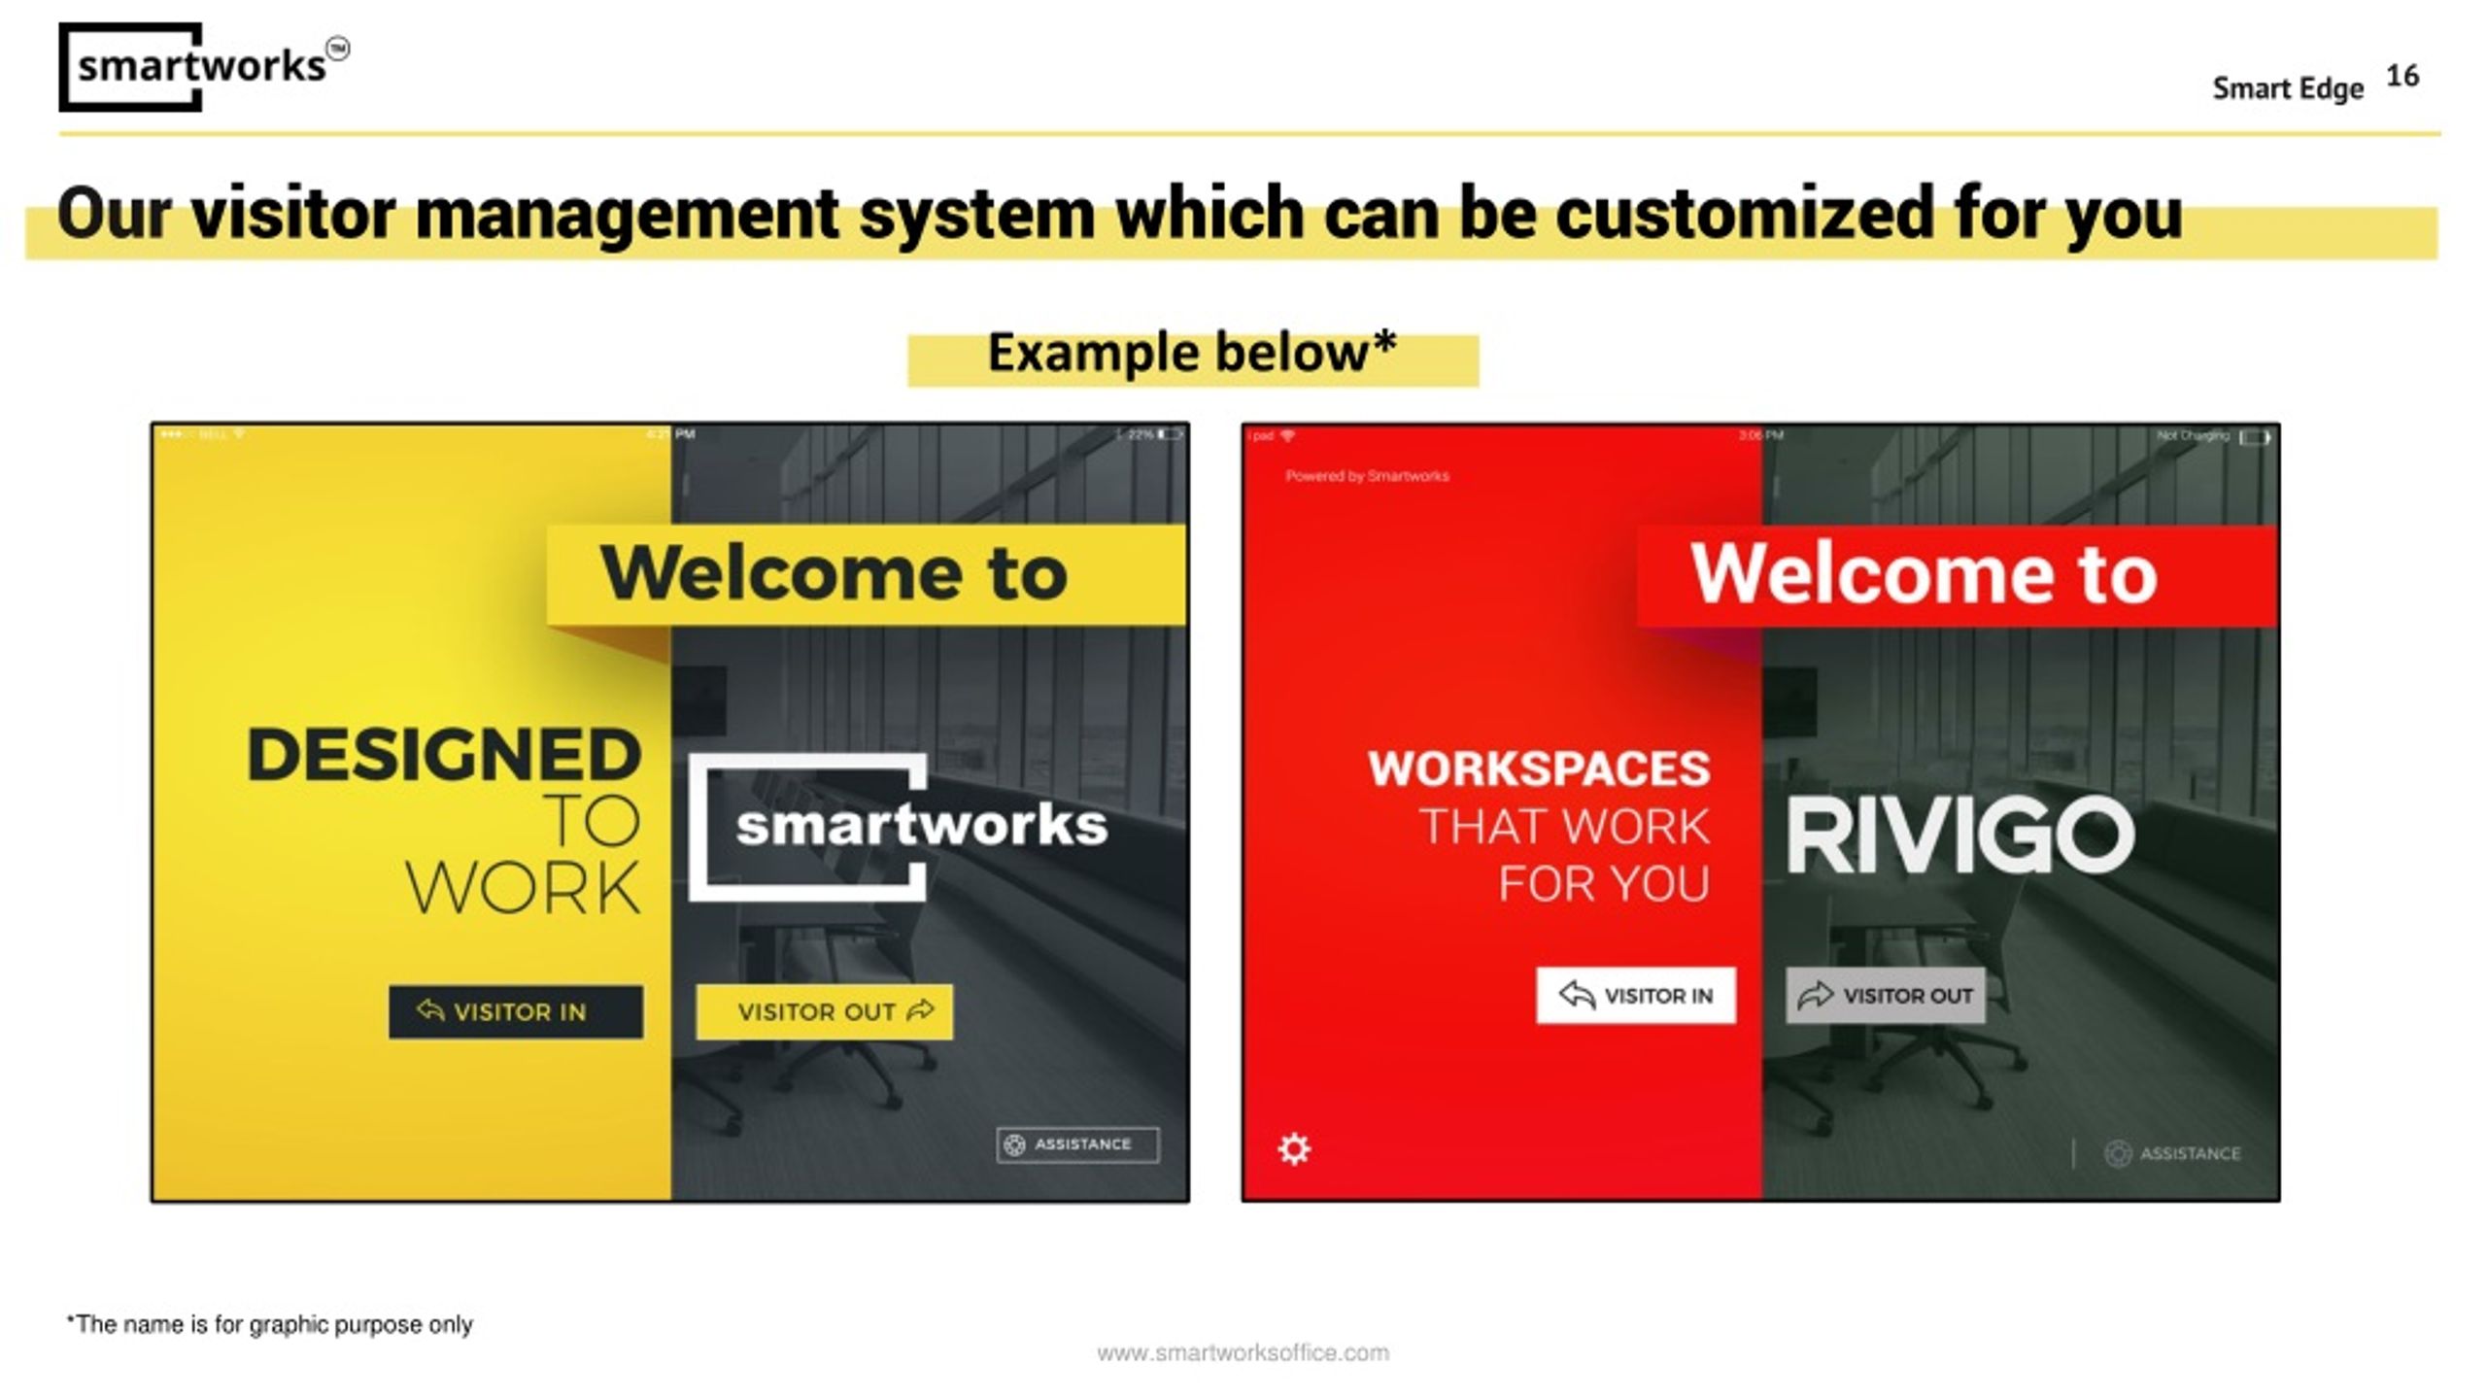Click the yellow 'Welcome to' banner
This screenshot has width=2487, height=1399.
point(866,574)
